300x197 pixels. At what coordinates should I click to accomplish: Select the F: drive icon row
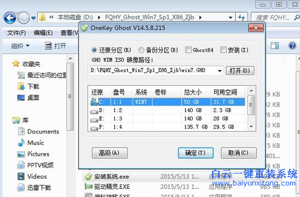pyautogui.click(x=94, y=128)
